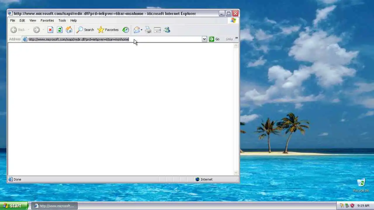Expand the Mail button dropdown arrow
Image resolution: width=374 pixels, height=210 pixels.
click(141, 30)
